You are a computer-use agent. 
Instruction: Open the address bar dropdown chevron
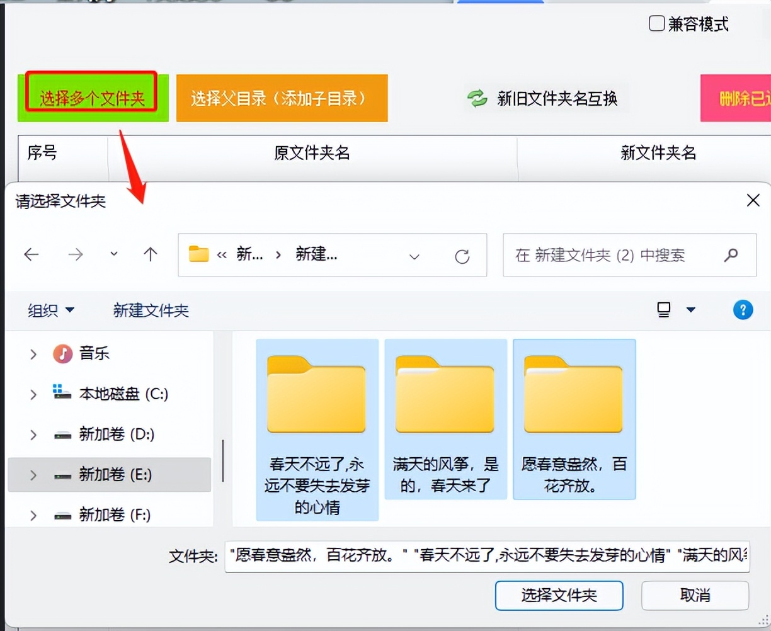pos(414,257)
